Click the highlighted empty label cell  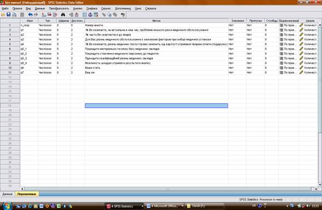156,106
